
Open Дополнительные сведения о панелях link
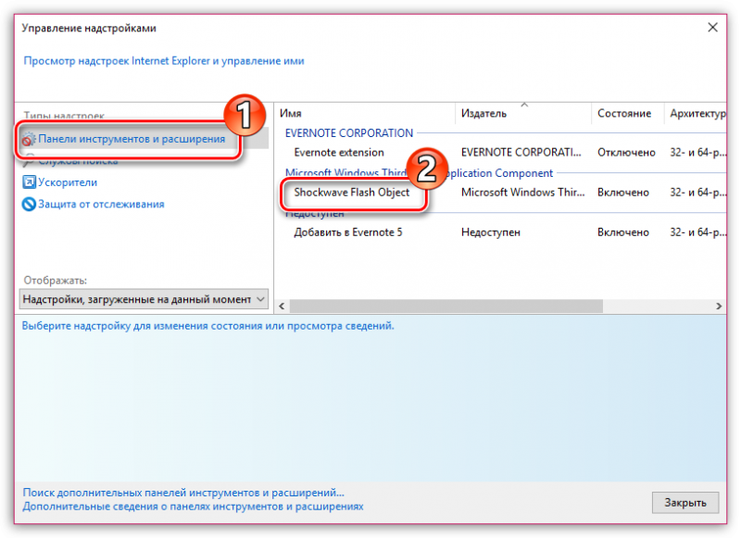(193, 507)
